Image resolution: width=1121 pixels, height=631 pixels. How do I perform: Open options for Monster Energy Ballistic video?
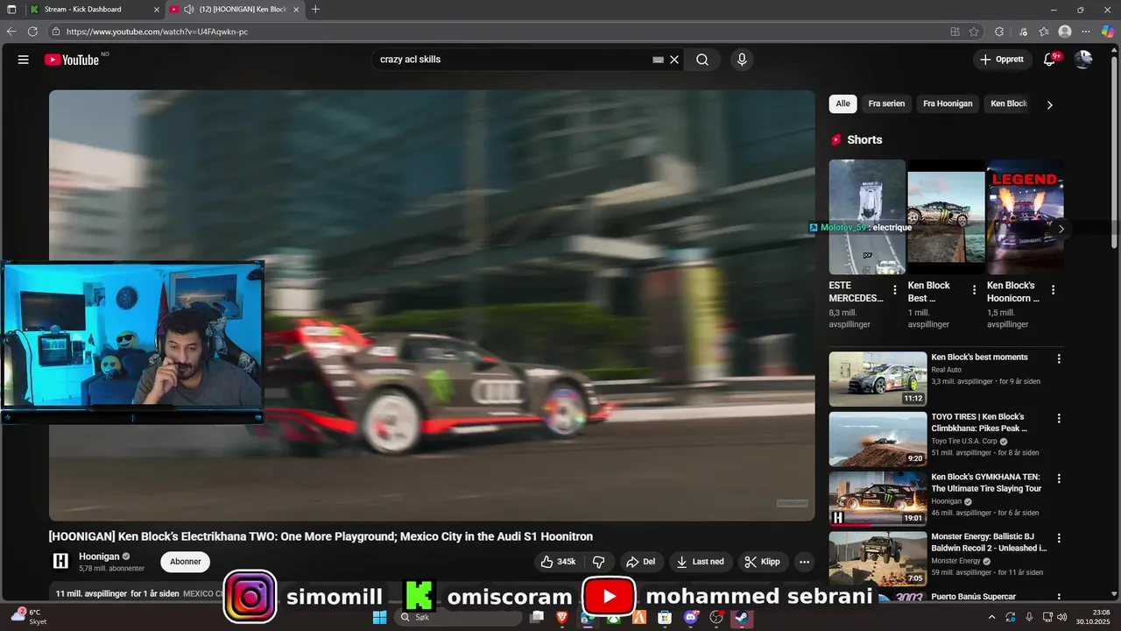coord(1059,538)
